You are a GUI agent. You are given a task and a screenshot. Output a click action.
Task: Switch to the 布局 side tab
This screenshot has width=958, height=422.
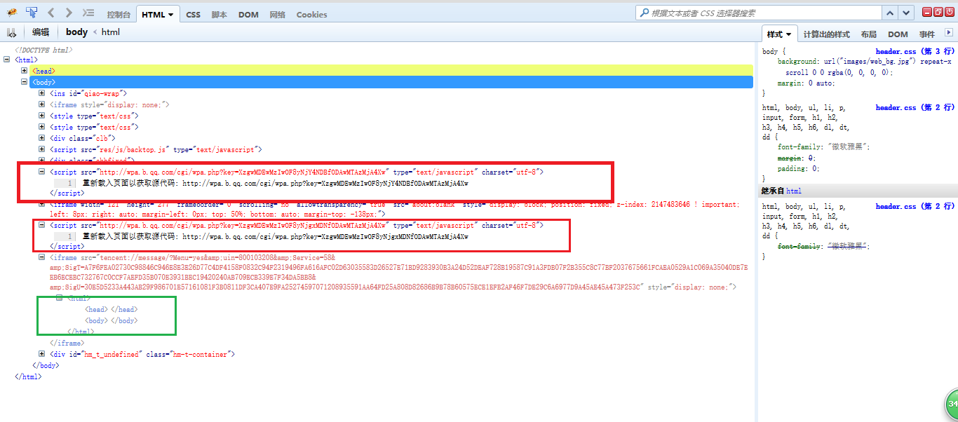click(x=868, y=34)
